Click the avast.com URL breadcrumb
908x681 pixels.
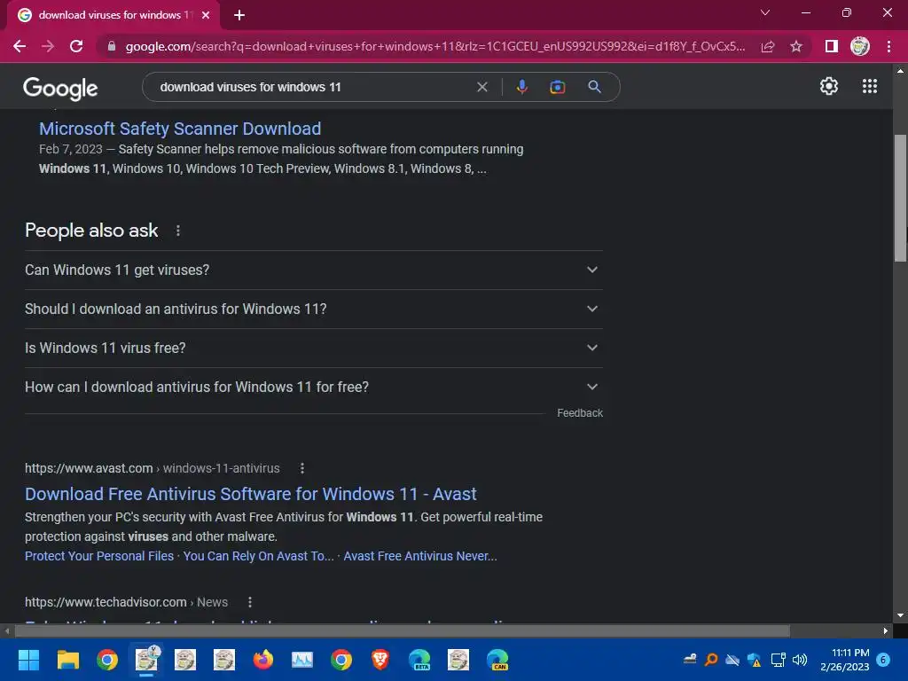(152, 468)
